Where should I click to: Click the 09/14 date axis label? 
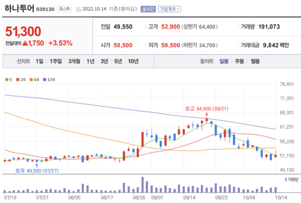tap(189, 197)
